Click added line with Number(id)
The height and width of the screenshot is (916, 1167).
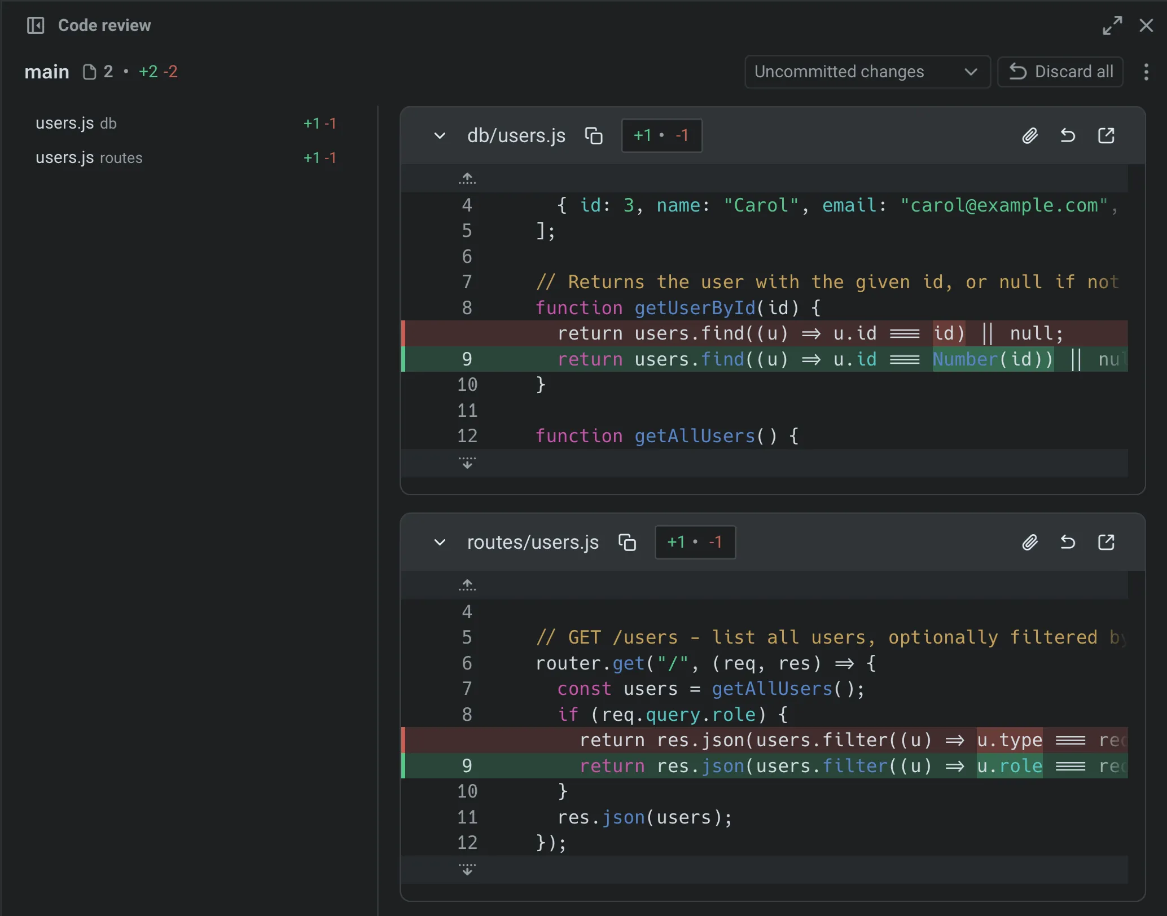pos(765,359)
